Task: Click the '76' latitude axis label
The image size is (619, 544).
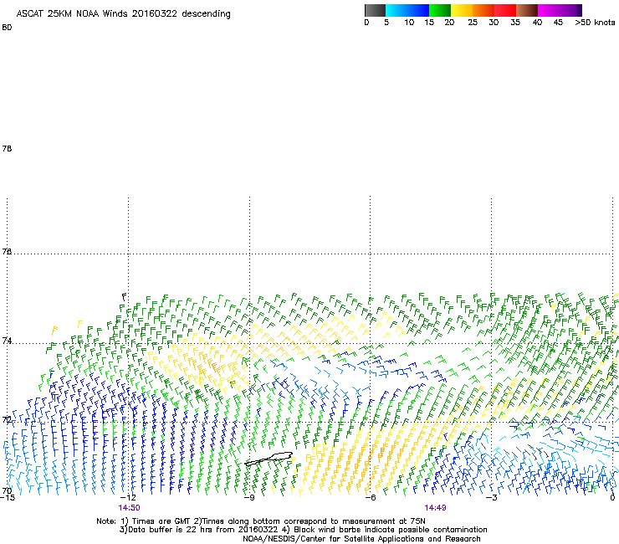Action: point(7,251)
